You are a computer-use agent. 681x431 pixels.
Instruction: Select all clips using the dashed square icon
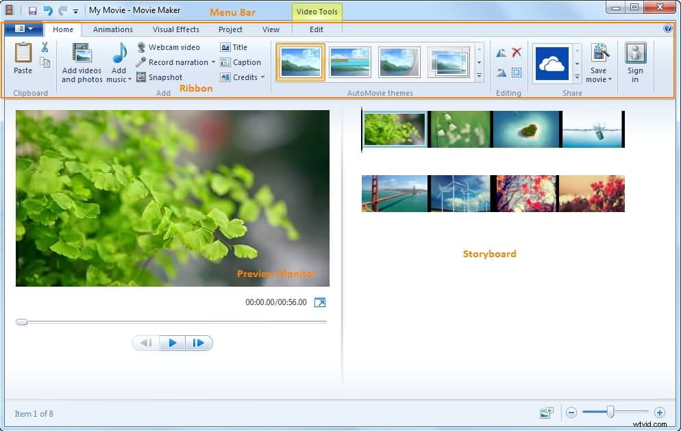pyautogui.click(x=517, y=72)
